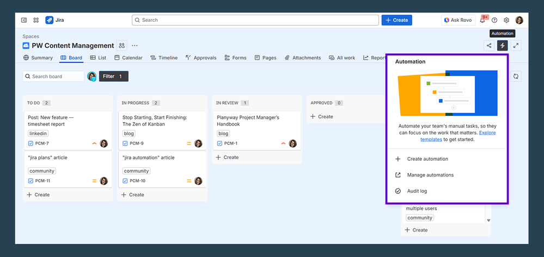544x257 pixels.
Task: Open Ask Rovo
Action: 458,20
